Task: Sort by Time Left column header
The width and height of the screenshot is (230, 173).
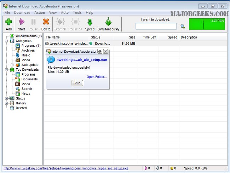Action: click(x=148, y=37)
